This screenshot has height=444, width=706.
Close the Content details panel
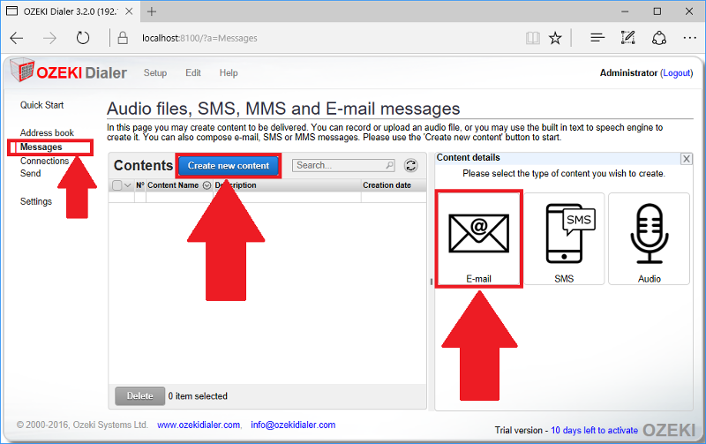pos(686,158)
